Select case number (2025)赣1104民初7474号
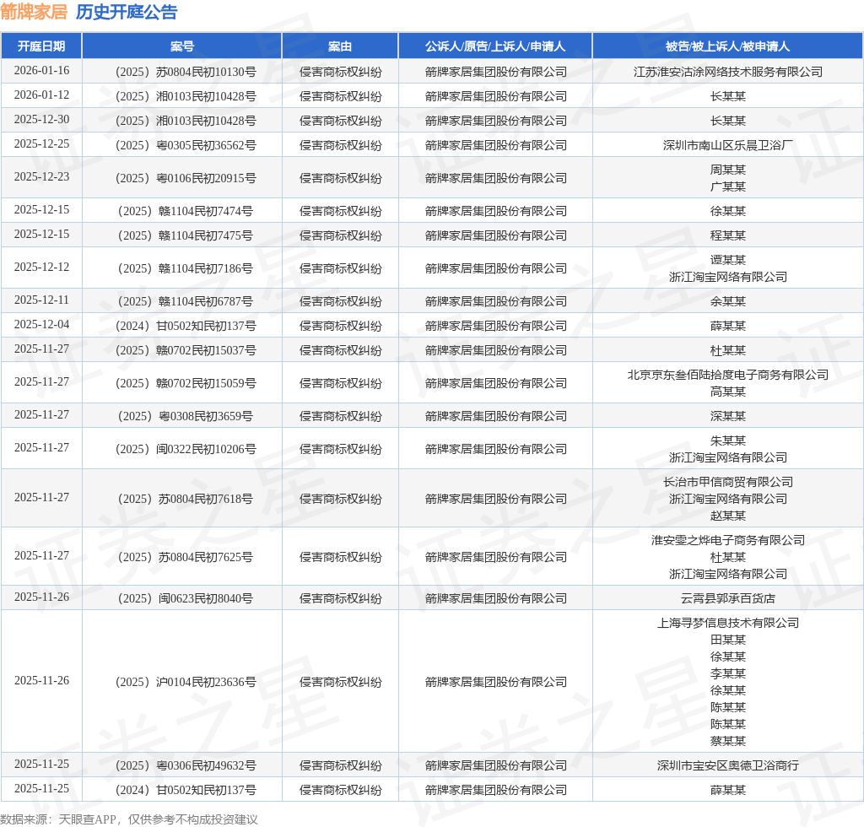 [x=185, y=212]
